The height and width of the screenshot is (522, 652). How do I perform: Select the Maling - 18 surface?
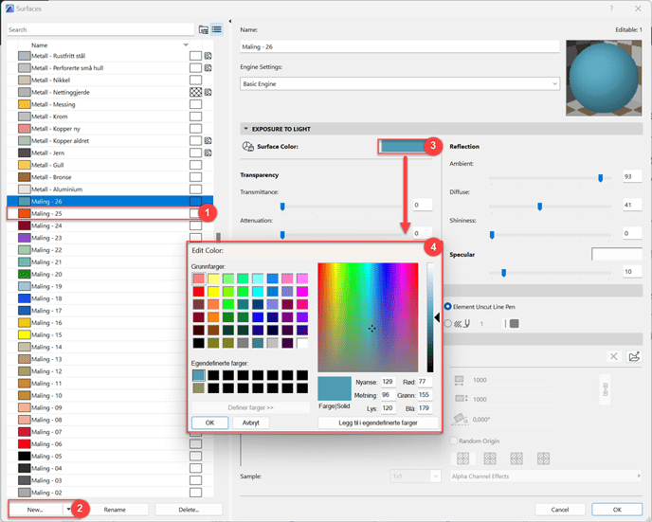tap(110, 298)
